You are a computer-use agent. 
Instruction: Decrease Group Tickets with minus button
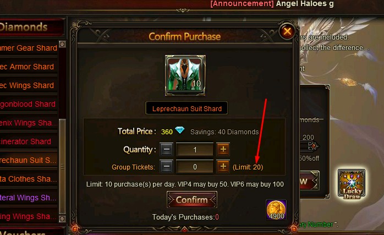(167, 166)
